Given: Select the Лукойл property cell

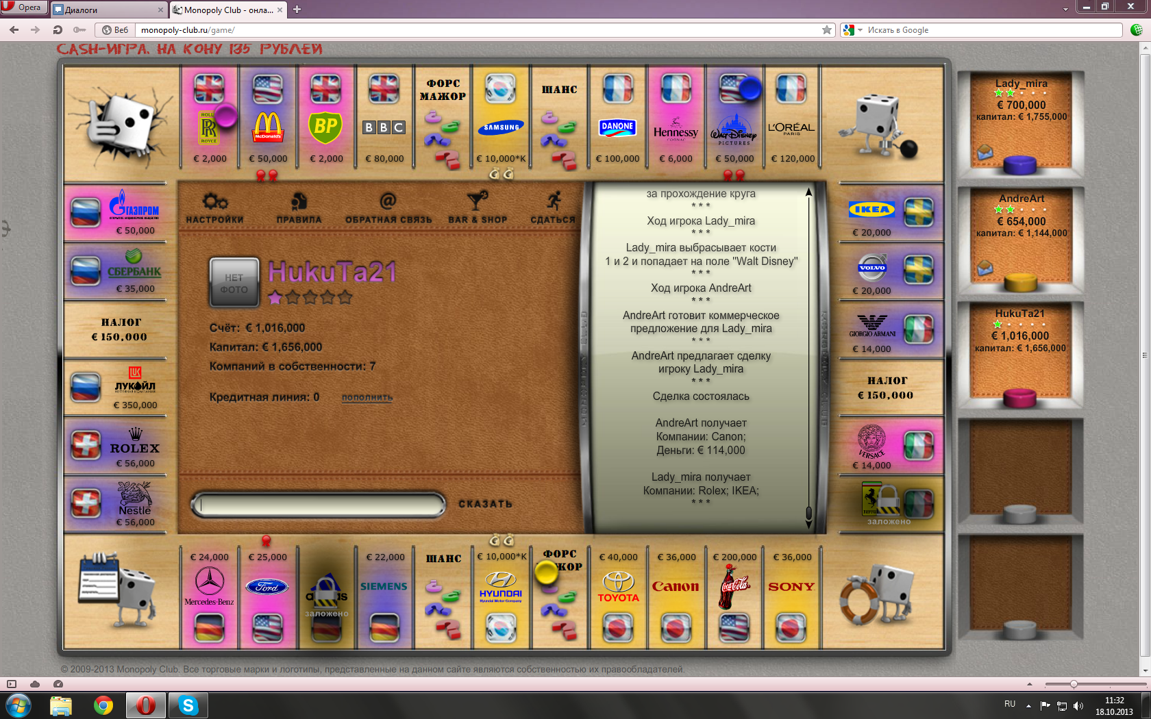Looking at the screenshot, I should point(115,388).
